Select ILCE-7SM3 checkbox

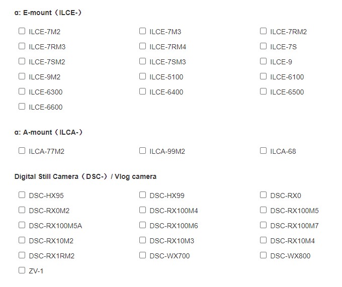coord(142,61)
